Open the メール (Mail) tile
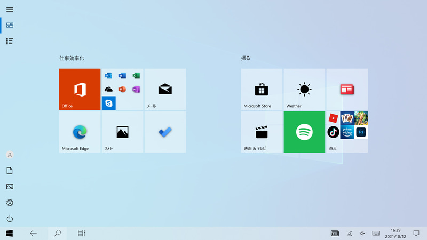The image size is (427, 240). pos(165,89)
